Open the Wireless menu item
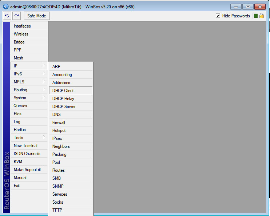The height and width of the screenshot is (216, 270). pyautogui.click(x=29, y=34)
